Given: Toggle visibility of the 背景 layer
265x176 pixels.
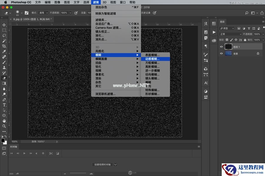Looking at the screenshot, I should (221, 54).
